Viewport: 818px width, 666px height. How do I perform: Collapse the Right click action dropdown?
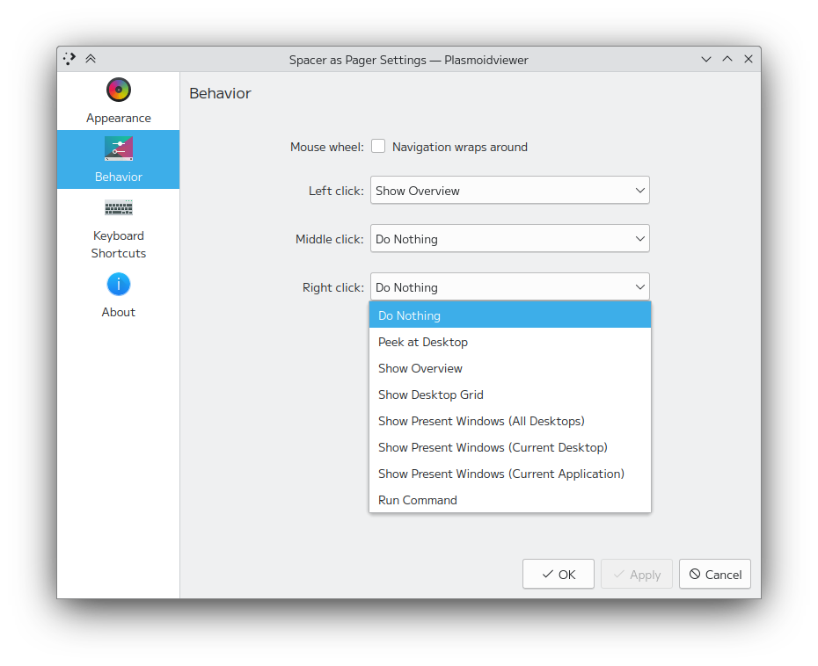tap(509, 287)
